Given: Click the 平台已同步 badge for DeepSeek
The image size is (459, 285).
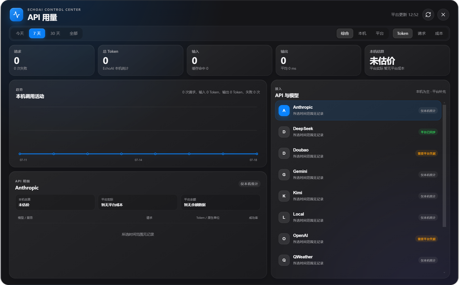Looking at the screenshot, I should click(428, 132).
